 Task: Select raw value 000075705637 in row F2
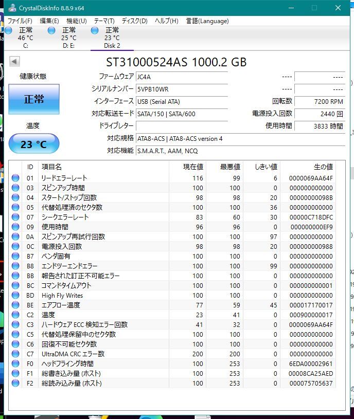(x=311, y=383)
